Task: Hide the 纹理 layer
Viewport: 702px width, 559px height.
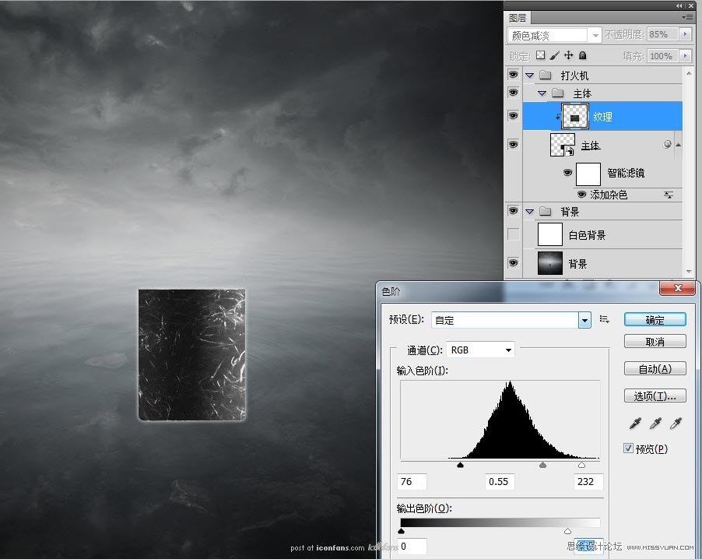Action: 513,115
